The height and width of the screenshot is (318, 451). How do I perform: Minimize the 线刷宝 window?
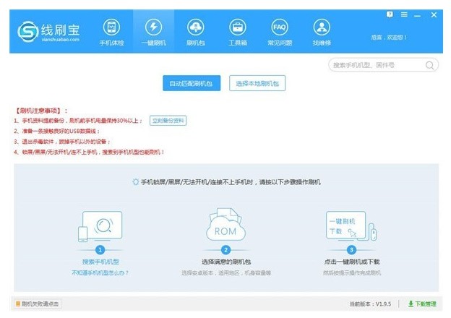[417, 15]
